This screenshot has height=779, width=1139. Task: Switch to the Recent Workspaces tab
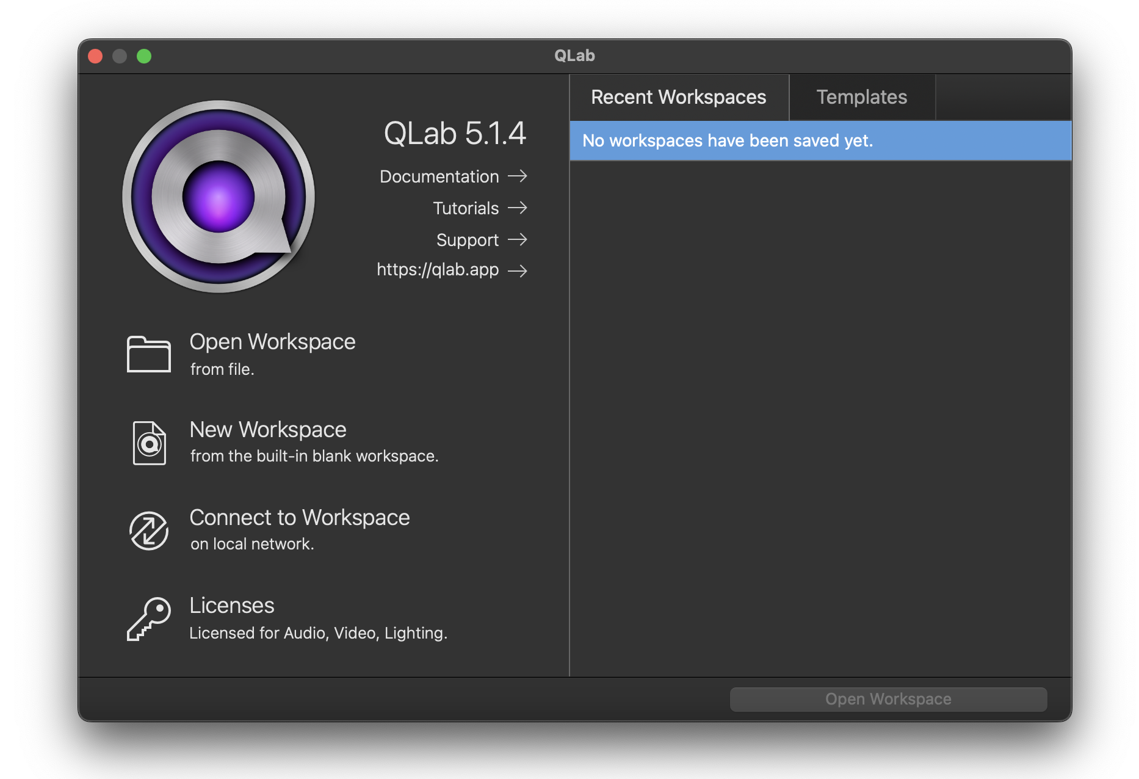[x=679, y=97]
